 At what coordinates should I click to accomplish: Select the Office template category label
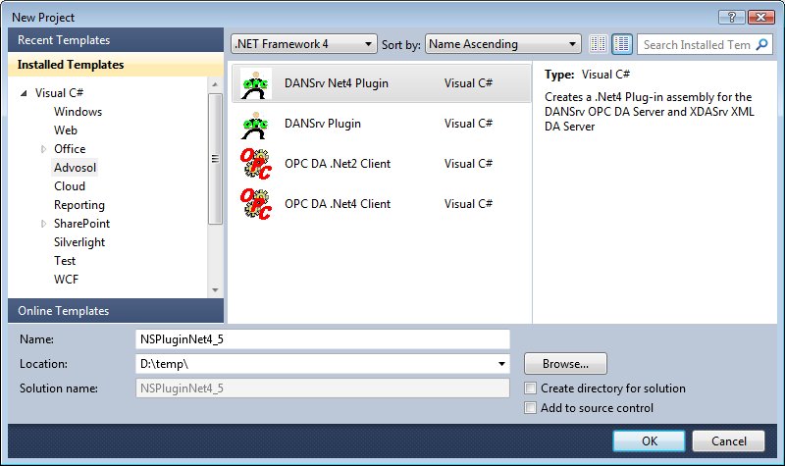(70, 149)
